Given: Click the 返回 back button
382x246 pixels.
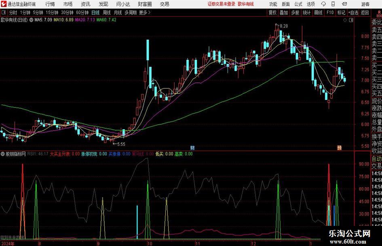Looking at the screenshot, I should (x=365, y=13).
